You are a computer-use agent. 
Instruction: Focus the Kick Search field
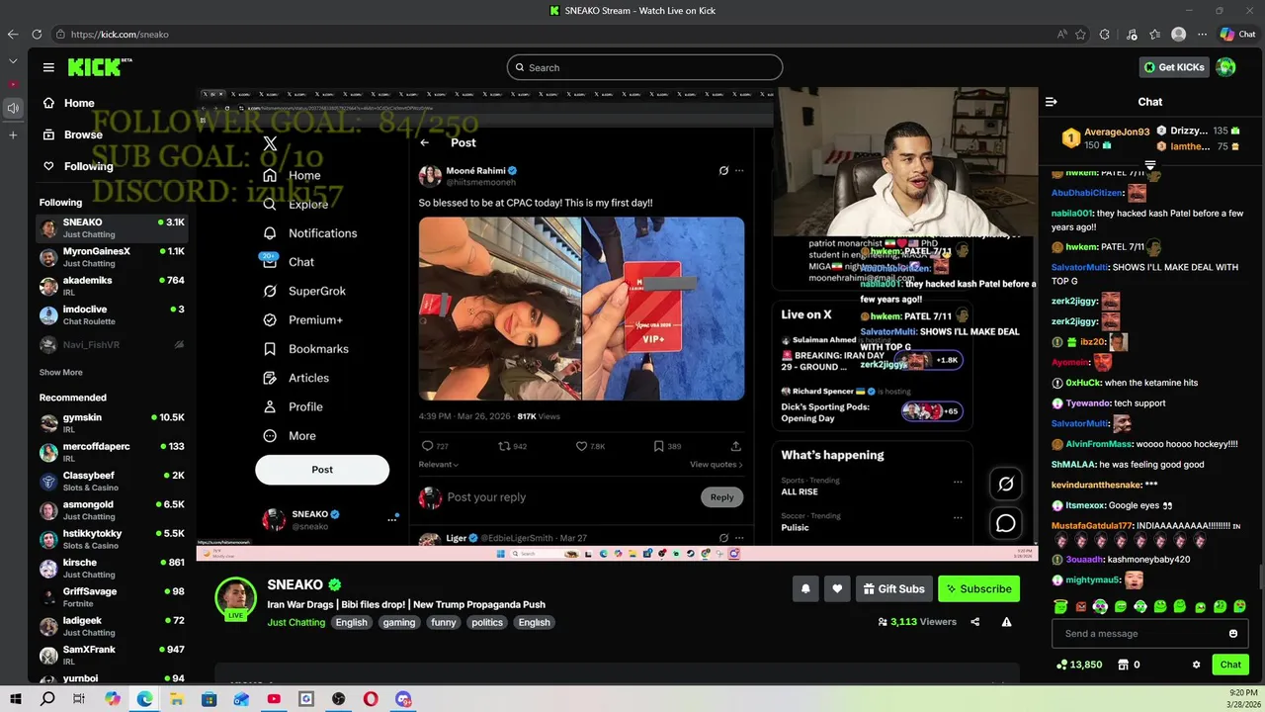coord(644,67)
